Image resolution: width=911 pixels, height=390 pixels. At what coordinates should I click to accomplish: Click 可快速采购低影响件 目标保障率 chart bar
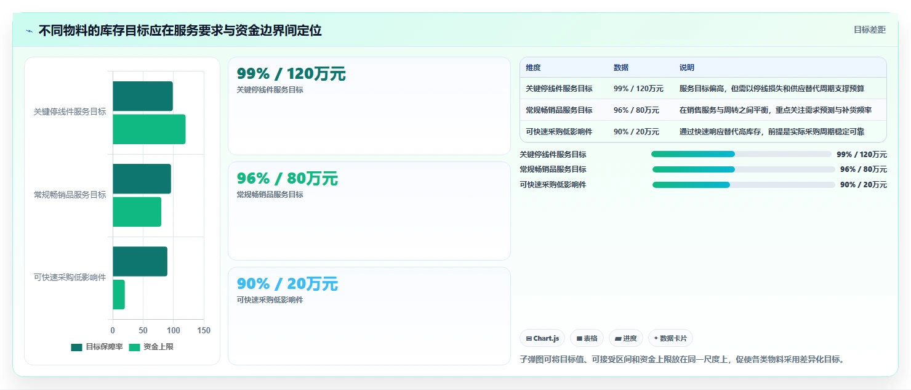coord(140,261)
